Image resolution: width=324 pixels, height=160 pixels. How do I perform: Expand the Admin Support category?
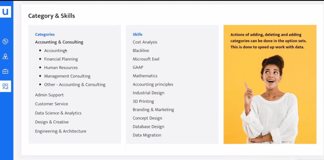[x=49, y=95]
